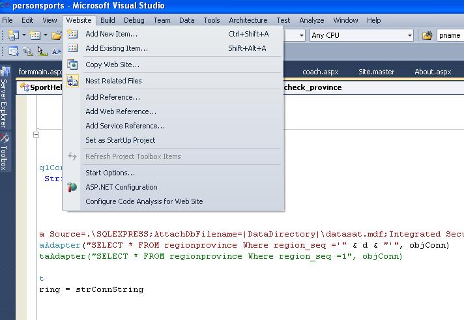Click the 'ring = strConnString' code line

pos(91,289)
